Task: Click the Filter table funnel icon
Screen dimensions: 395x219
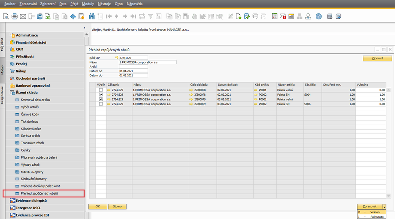Action: (150, 17)
